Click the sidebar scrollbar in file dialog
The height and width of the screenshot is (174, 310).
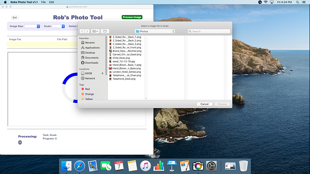106,56
